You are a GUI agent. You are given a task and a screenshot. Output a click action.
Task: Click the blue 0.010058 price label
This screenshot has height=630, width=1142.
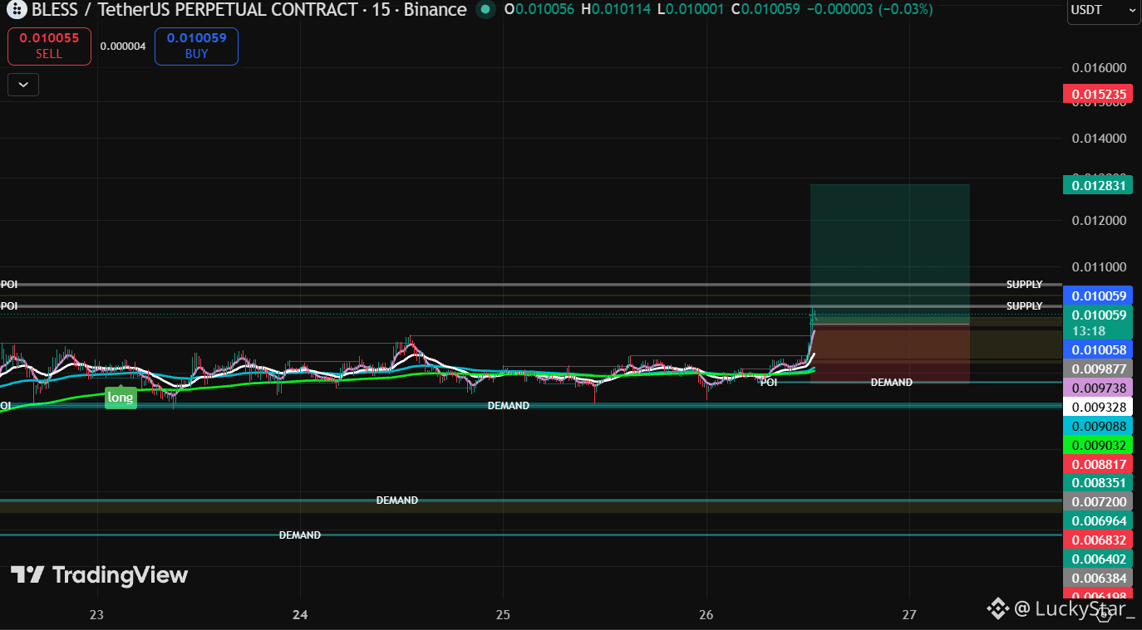[x=1098, y=350]
